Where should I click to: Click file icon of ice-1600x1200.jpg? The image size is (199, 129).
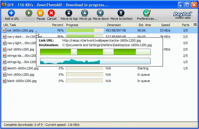point(4,30)
